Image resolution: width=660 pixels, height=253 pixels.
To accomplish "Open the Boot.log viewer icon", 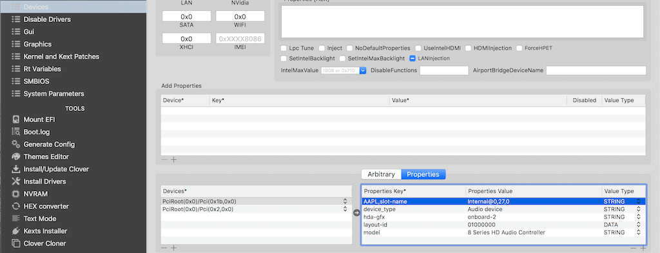I will (x=16, y=132).
